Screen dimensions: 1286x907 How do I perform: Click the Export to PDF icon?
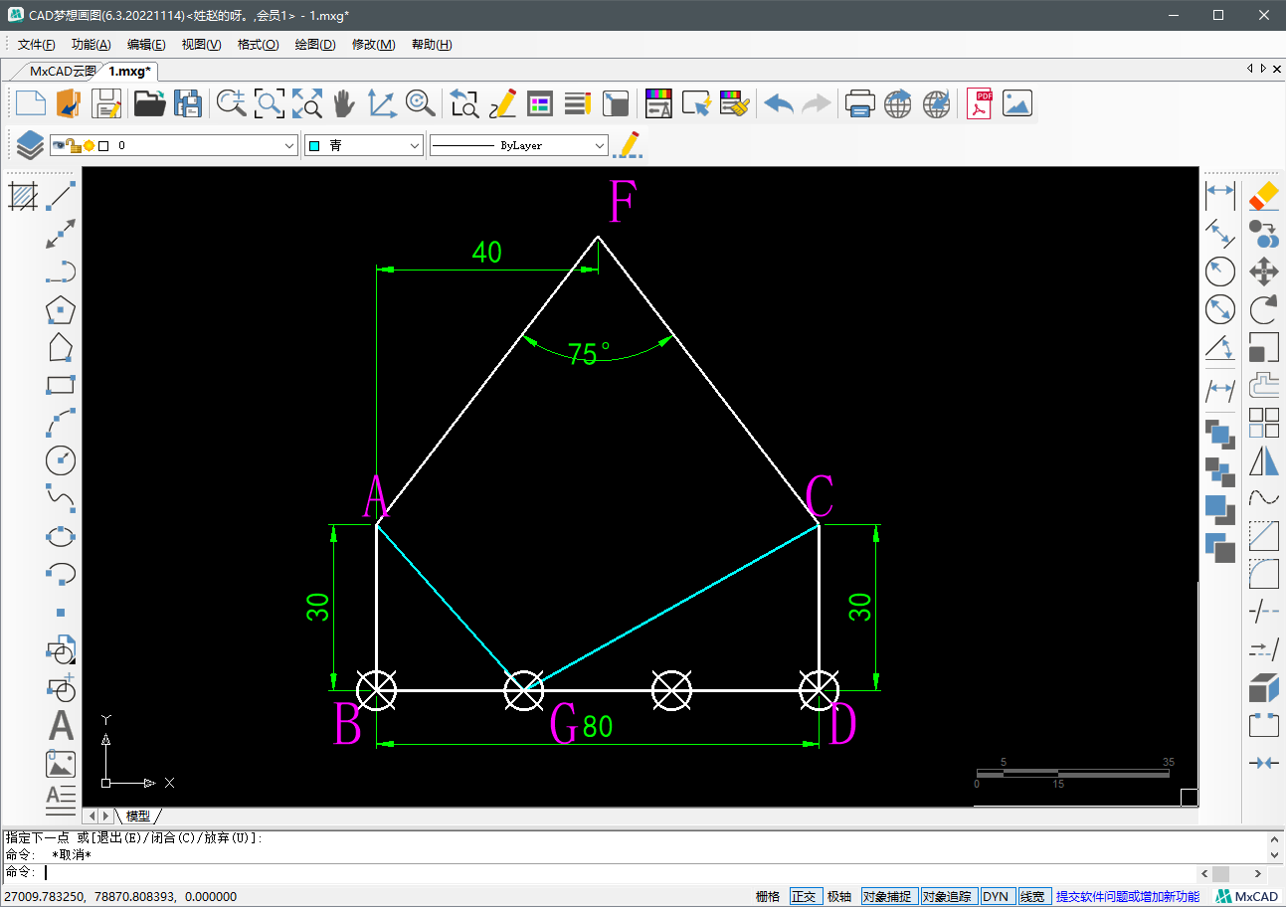981,103
